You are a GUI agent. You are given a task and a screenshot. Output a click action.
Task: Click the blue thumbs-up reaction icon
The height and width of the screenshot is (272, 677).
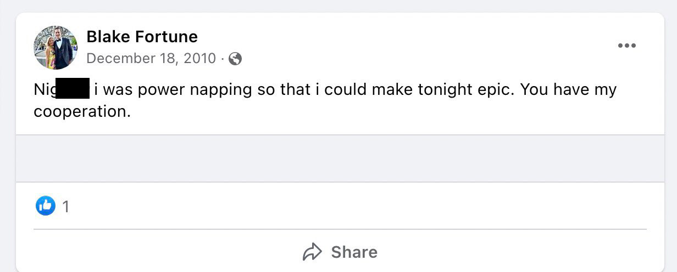pyautogui.click(x=46, y=206)
